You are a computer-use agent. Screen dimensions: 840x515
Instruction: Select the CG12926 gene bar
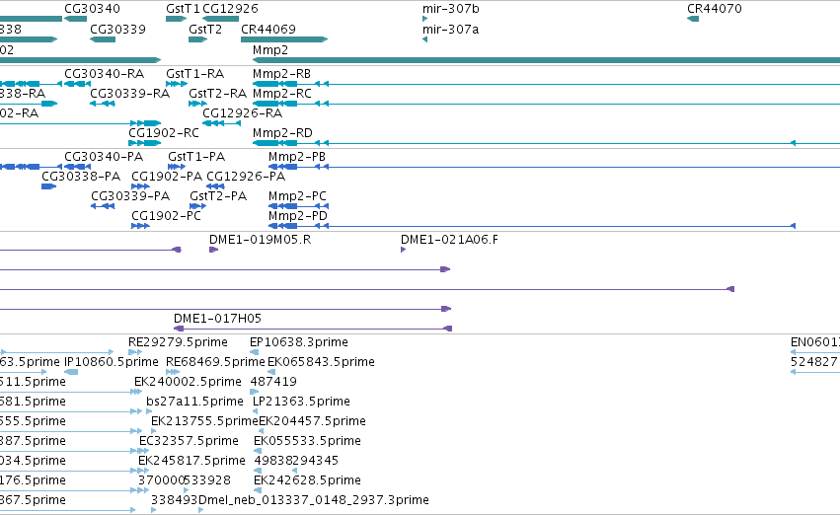coord(221,20)
